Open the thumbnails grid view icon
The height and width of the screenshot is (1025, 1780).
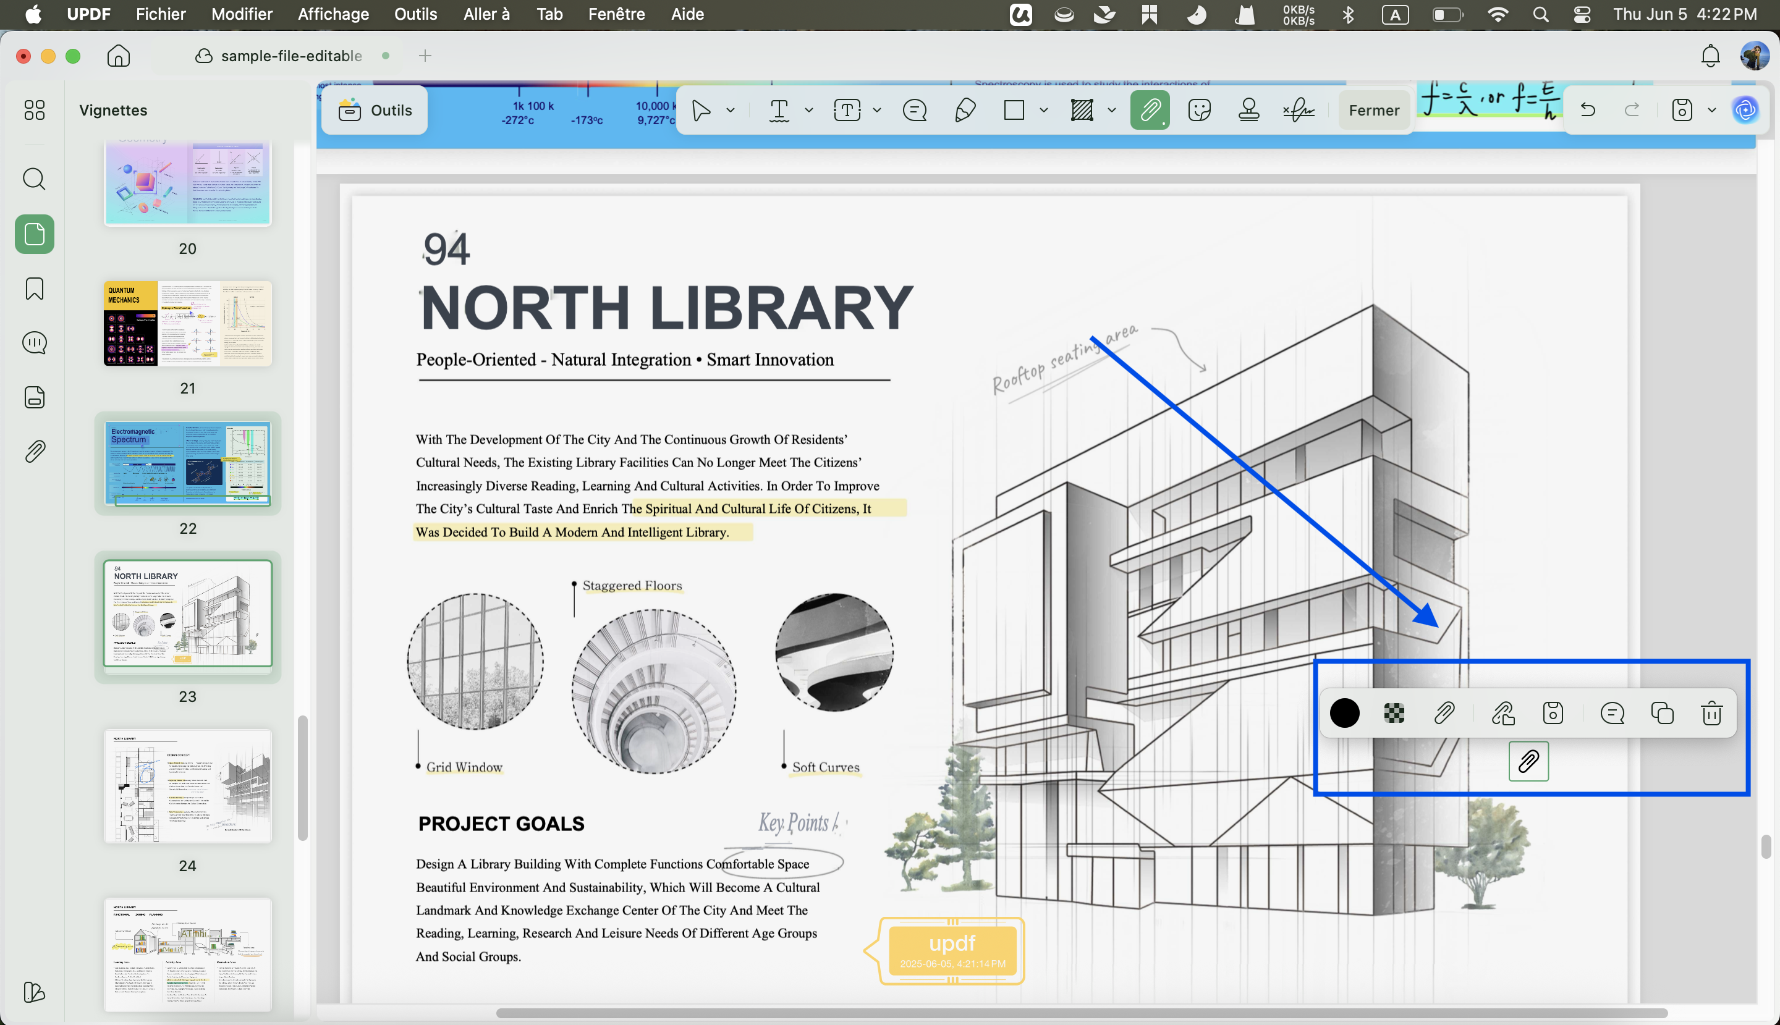point(35,110)
